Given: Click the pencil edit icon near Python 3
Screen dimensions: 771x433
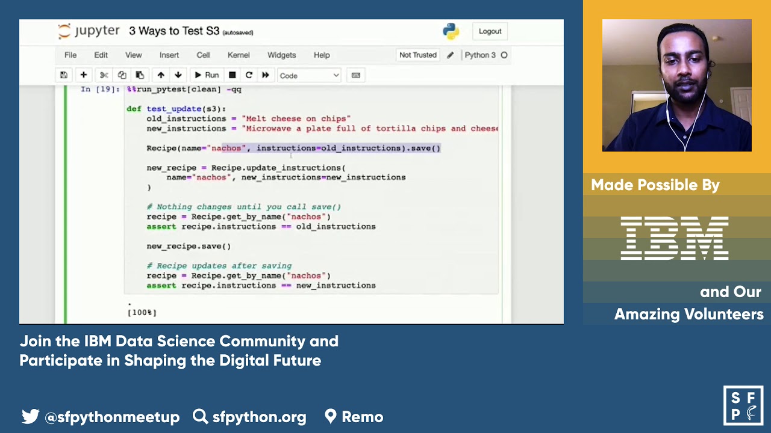Looking at the screenshot, I should 450,55.
